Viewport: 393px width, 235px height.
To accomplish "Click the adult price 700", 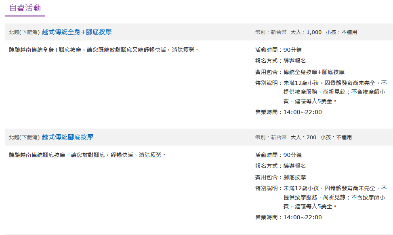I will pos(311,138).
